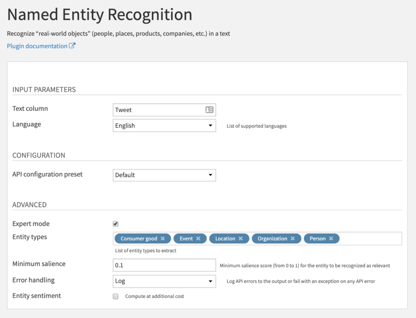Open the List of supported languages
The width and height of the screenshot is (416, 318).
pos(257,126)
